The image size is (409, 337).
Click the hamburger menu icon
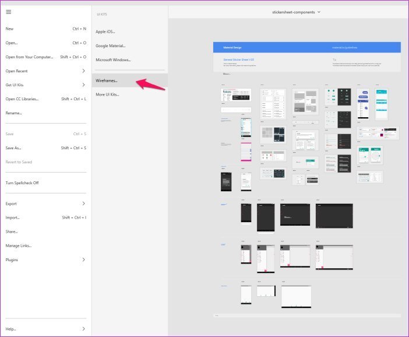coord(8,12)
